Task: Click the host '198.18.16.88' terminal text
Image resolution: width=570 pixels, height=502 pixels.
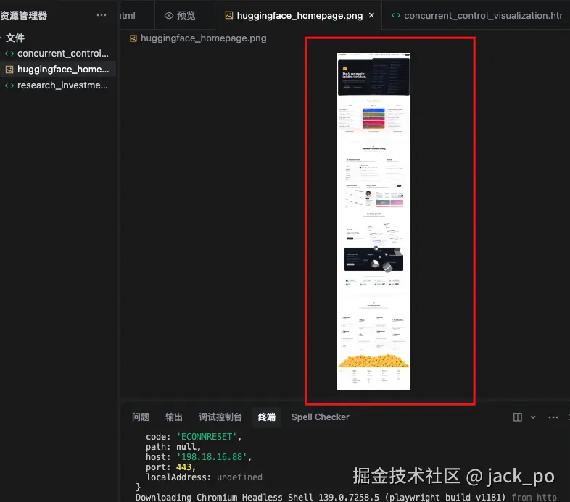Action: coord(212,457)
